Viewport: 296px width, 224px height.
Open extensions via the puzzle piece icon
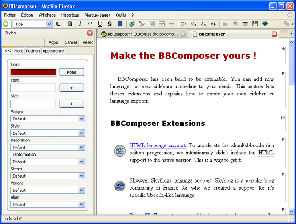265,24
